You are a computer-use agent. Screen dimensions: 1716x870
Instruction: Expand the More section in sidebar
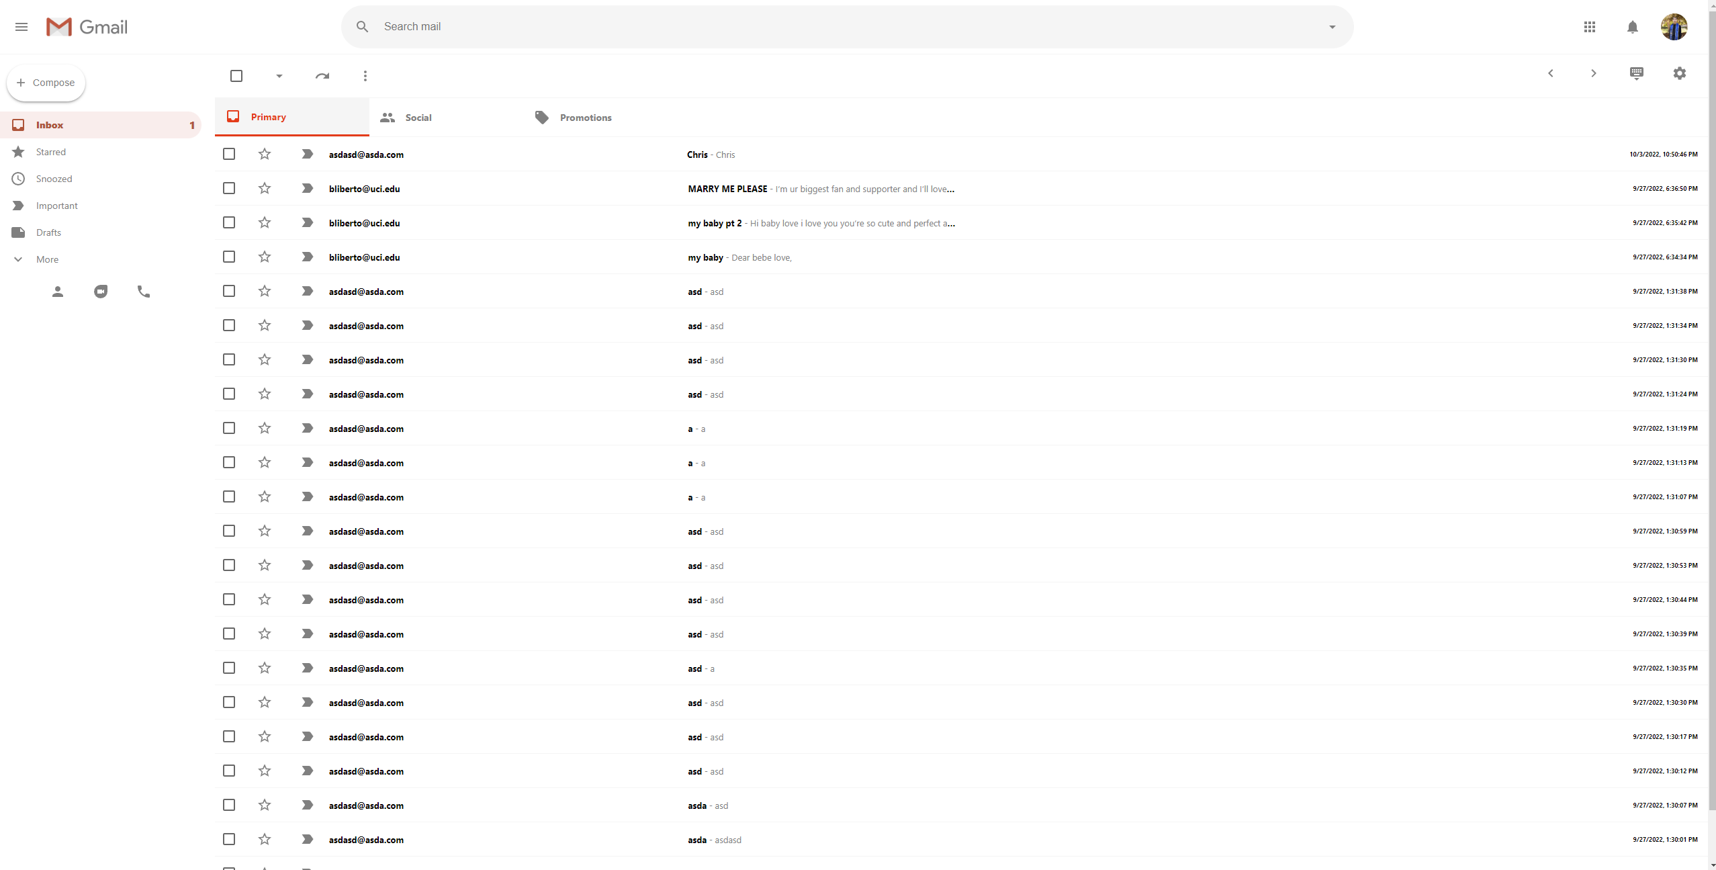[x=47, y=259]
